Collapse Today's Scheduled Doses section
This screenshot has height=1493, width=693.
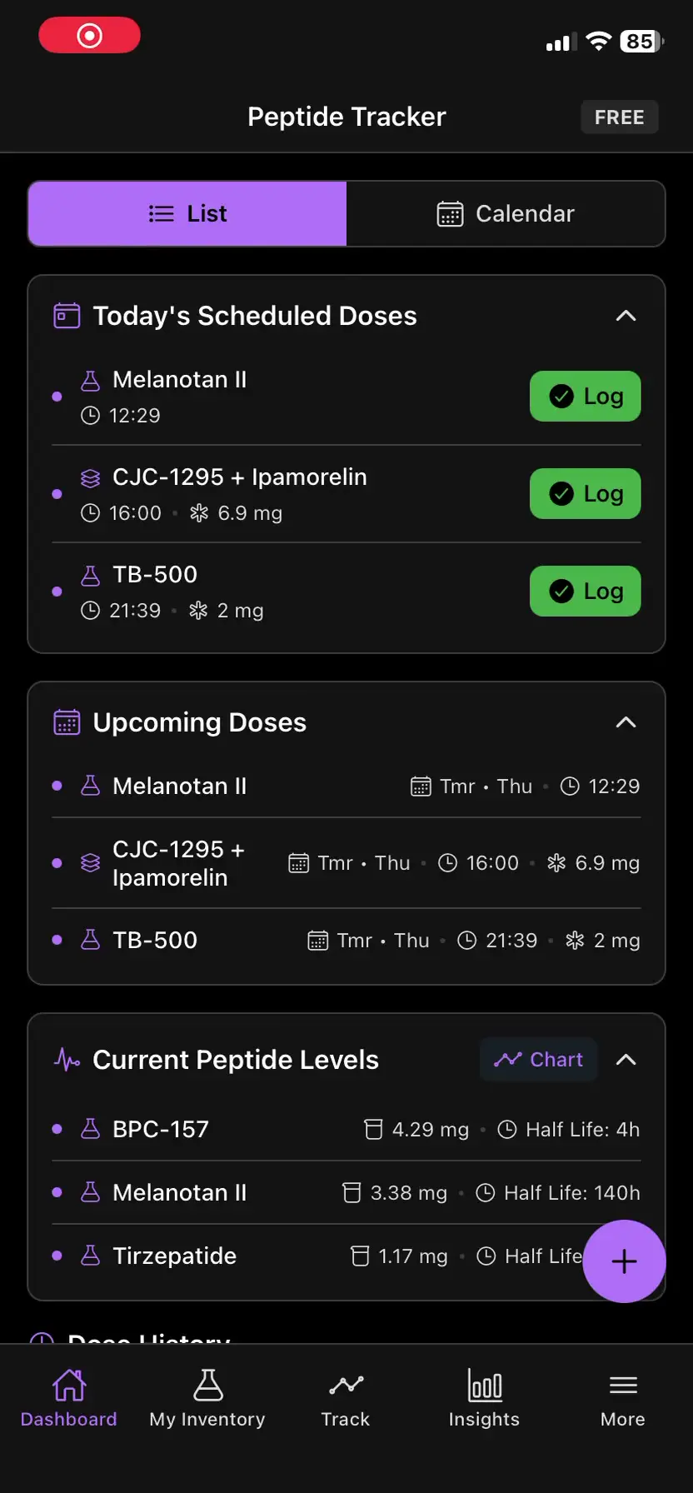pos(626,317)
